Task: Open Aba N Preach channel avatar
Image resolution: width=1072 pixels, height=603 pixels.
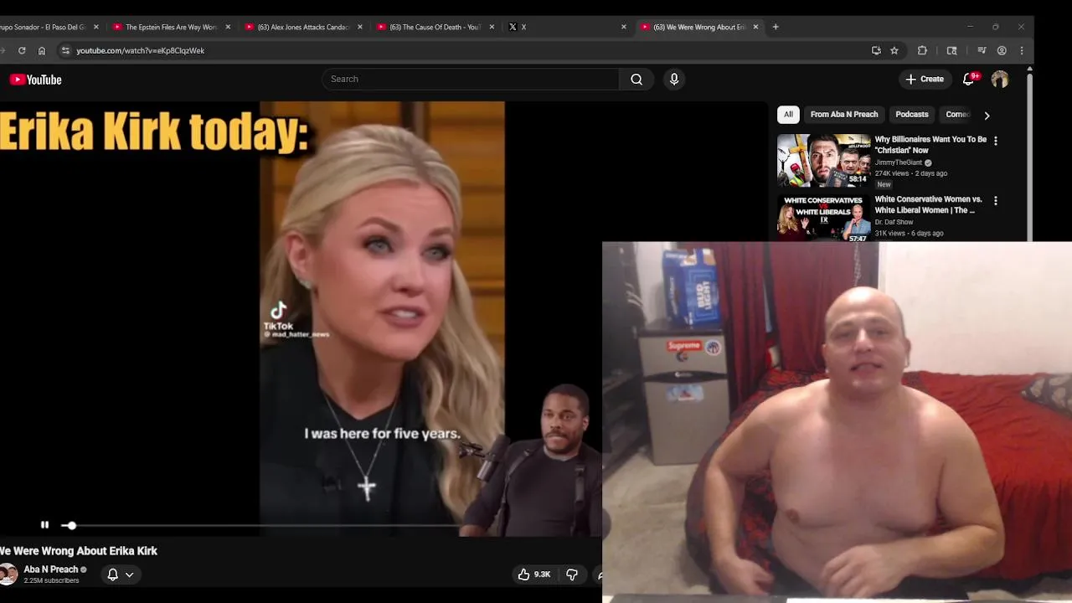Action: point(8,575)
